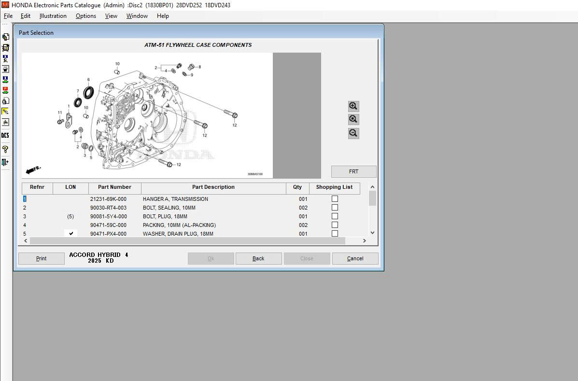This screenshot has width=578, height=381.
Task: Click BOLT, SEALING, 10MM description
Action: 169,208
